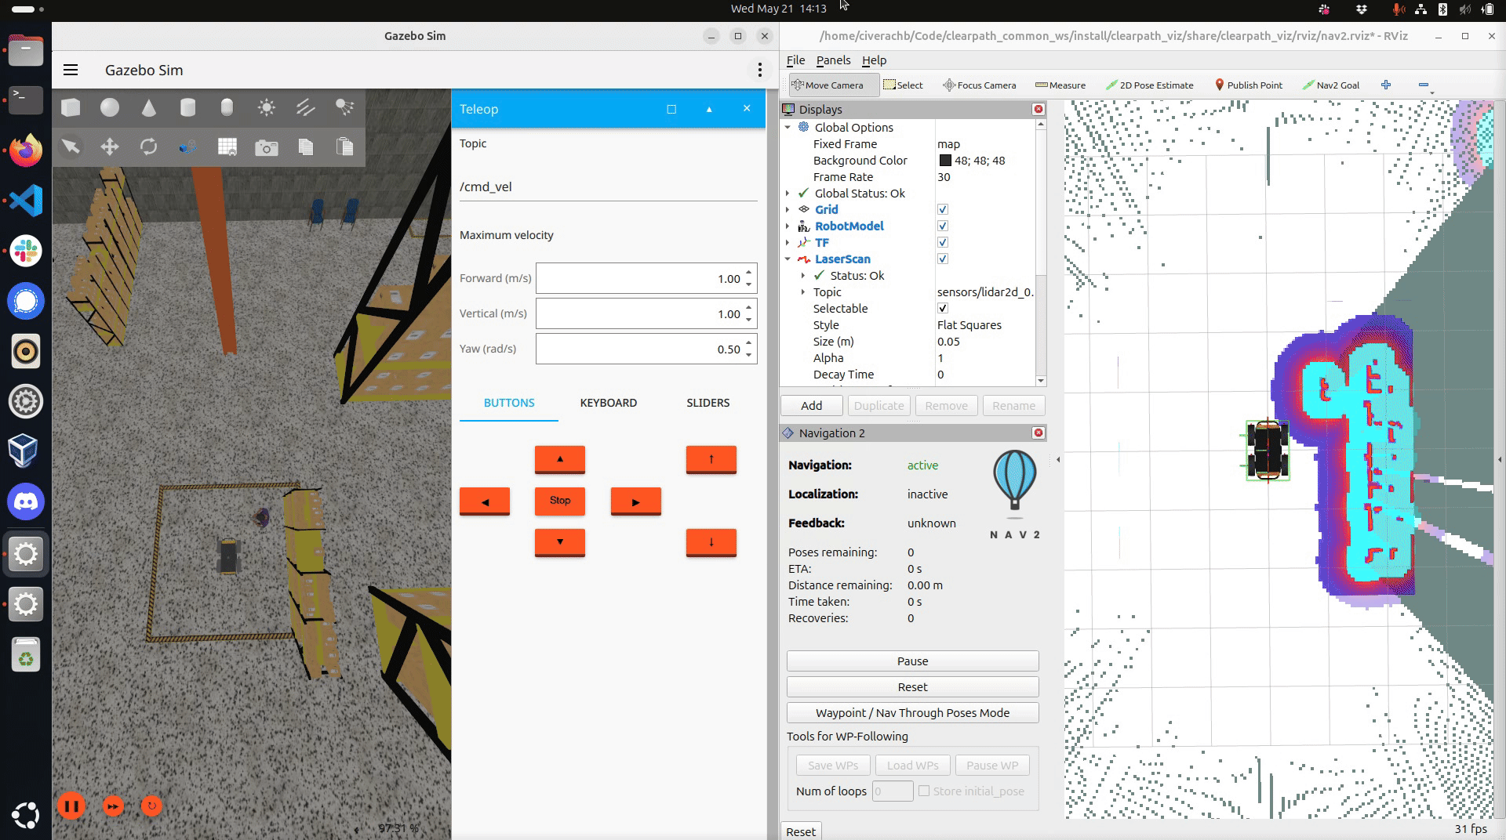This screenshot has height=840, width=1506.
Task: Collapse the LaserScan tree item
Action: pos(788,259)
